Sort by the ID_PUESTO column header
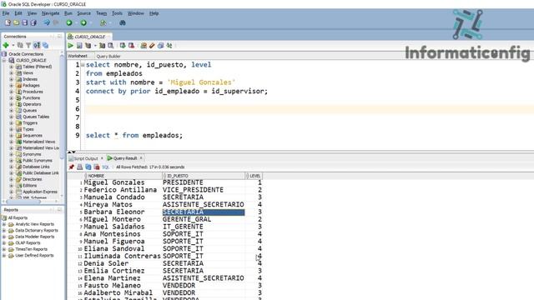This screenshot has width=534, height=300. click(204, 176)
